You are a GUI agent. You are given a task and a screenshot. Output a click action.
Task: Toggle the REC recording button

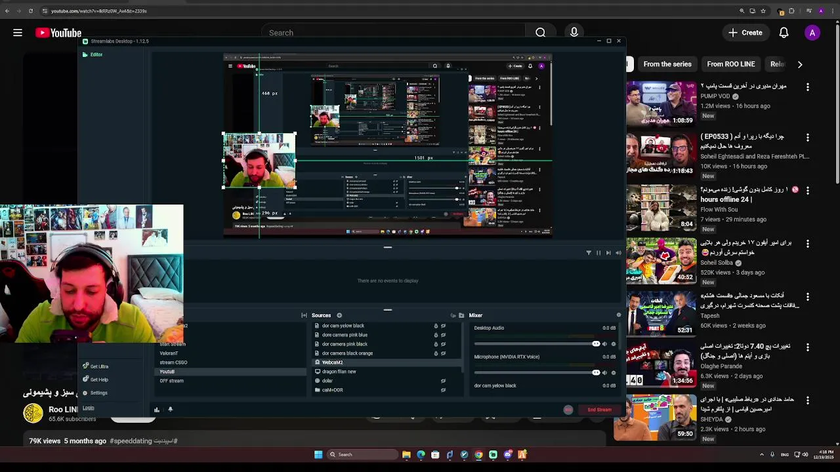pyautogui.click(x=568, y=410)
